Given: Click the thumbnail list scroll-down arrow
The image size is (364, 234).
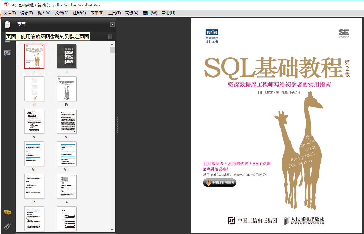Looking at the screenshot, I should click(112, 230).
